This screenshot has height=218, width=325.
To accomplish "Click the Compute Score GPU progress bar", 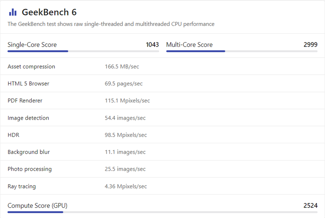I will (162, 212).
